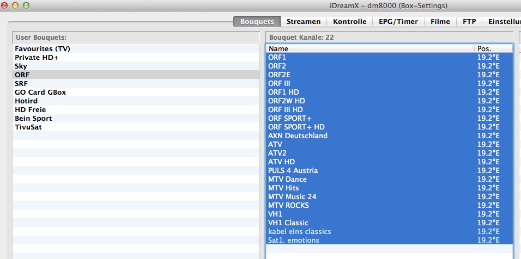This screenshot has height=259, width=521.
Task: Select the MTV Music 24 channel row
Action: (x=390, y=196)
